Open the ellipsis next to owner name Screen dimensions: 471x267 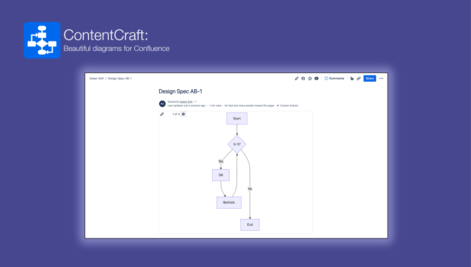click(195, 102)
